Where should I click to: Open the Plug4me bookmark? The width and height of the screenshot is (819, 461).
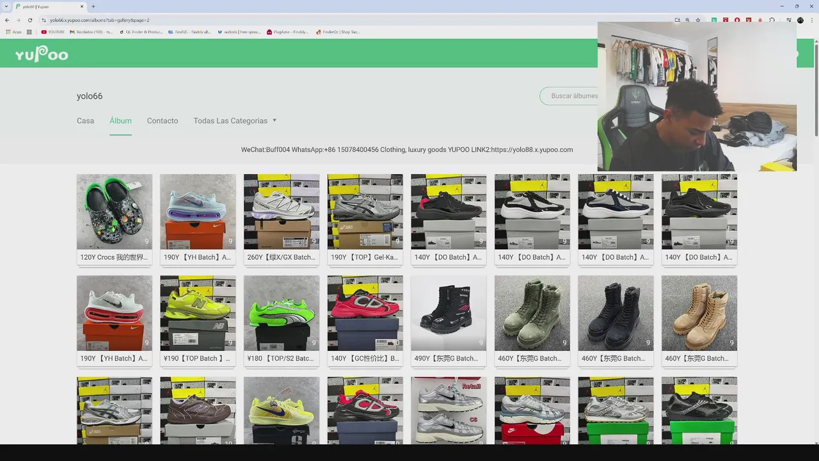[287, 31]
